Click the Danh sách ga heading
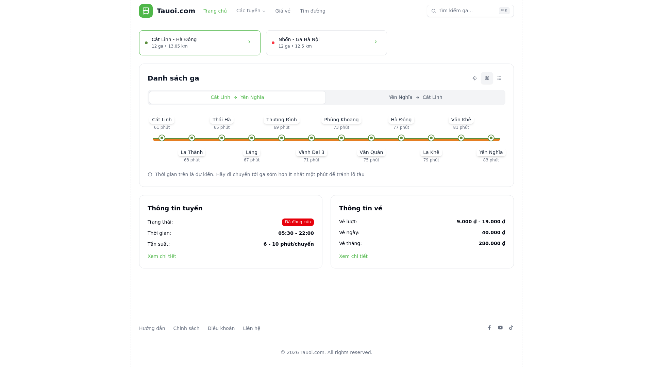 click(173, 78)
